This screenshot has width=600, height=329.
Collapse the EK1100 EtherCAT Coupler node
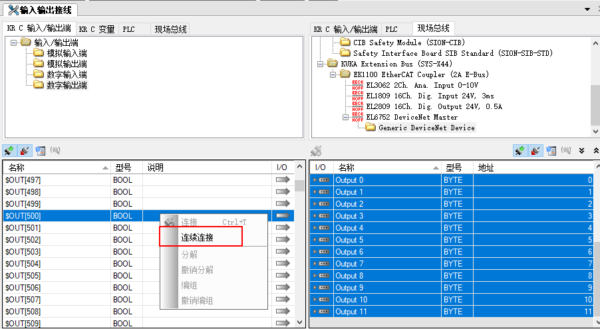pos(333,74)
